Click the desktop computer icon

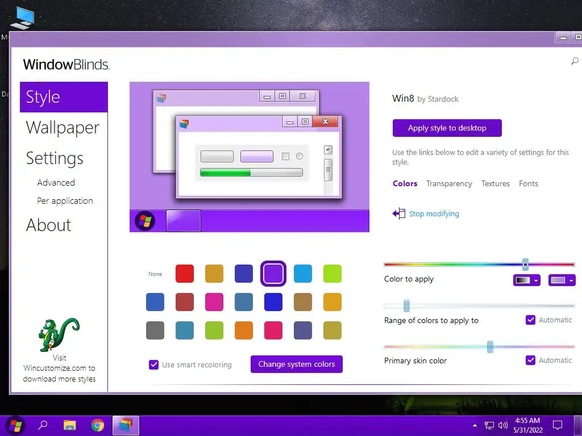pos(22,18)
